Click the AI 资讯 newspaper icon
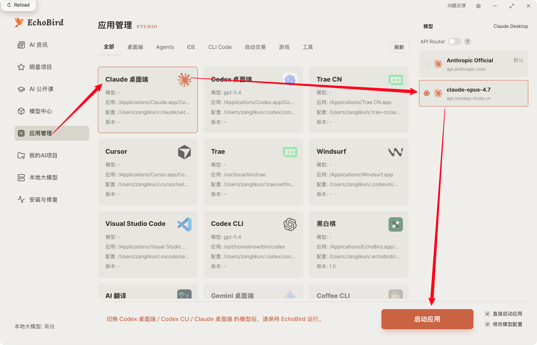This screenshot has height=345, width=537. click(x=21, y=45)
